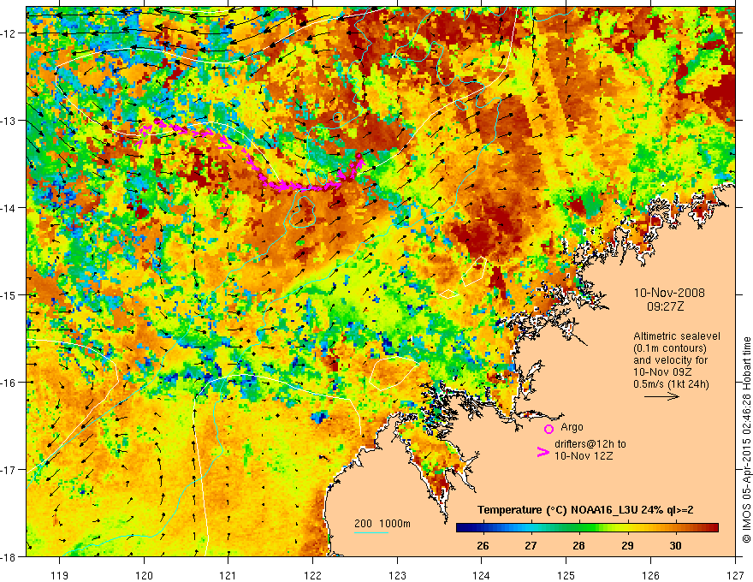Click the longitude axis label 127

(x=735, y=575)
